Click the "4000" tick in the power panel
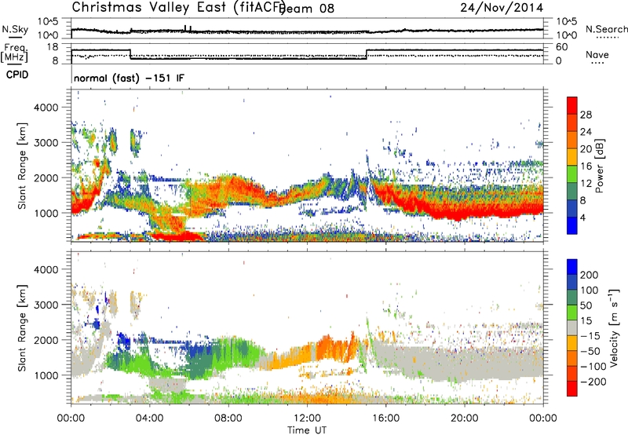This screenshot has height=435, width=628. (x=46, y=108)
